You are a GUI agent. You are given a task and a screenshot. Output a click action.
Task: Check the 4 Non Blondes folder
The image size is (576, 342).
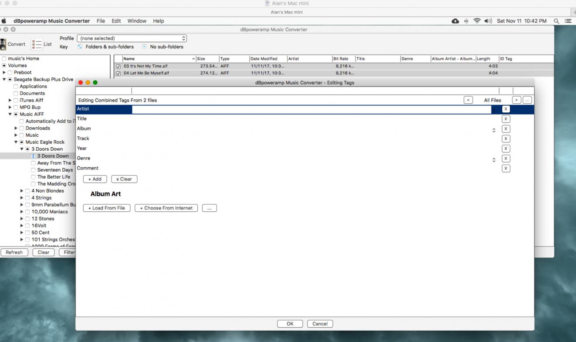[x=28, y=191]
